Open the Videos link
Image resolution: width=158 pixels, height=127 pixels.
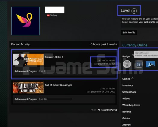coord(126,99)
